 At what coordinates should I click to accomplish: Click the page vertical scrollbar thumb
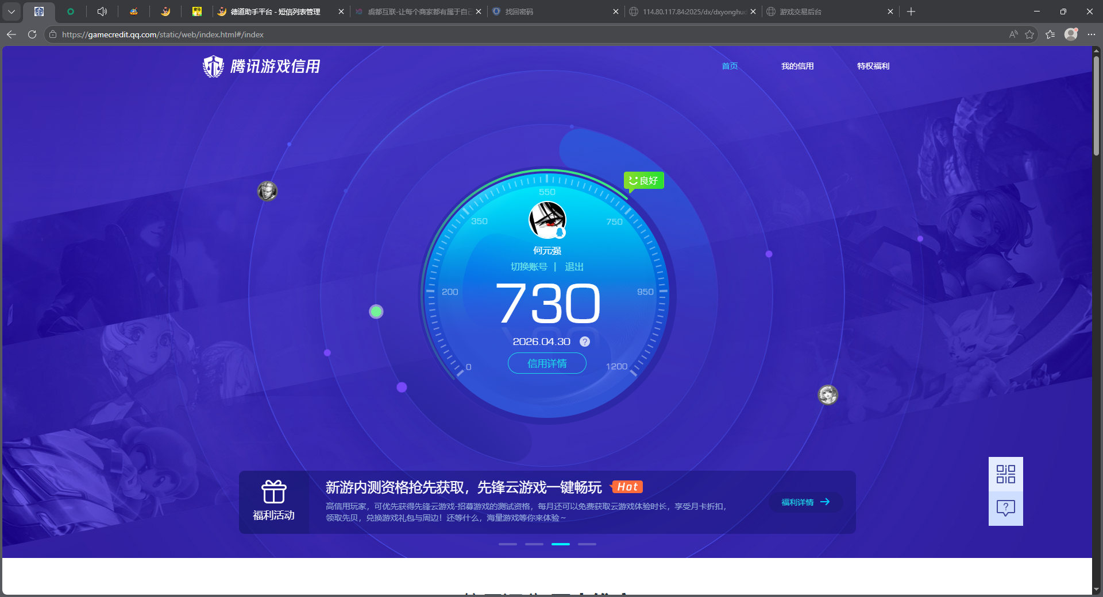[x=1097, y=105]
